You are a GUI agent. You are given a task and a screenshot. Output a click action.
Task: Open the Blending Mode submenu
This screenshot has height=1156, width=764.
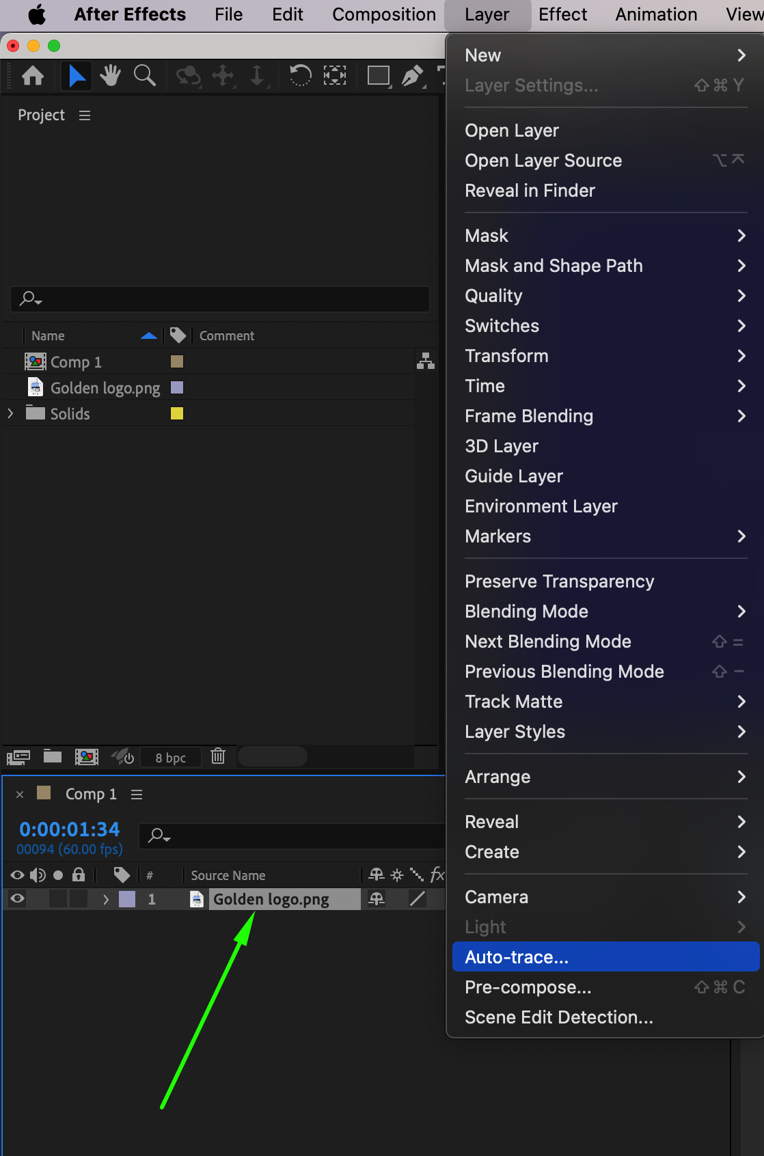pos(605,611)
